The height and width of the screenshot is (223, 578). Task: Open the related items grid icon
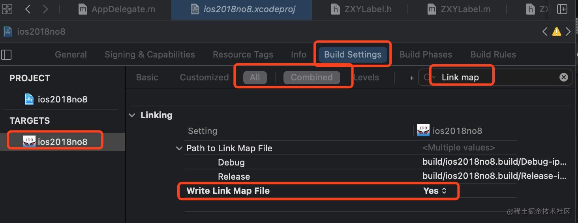(x=7, y=9)
